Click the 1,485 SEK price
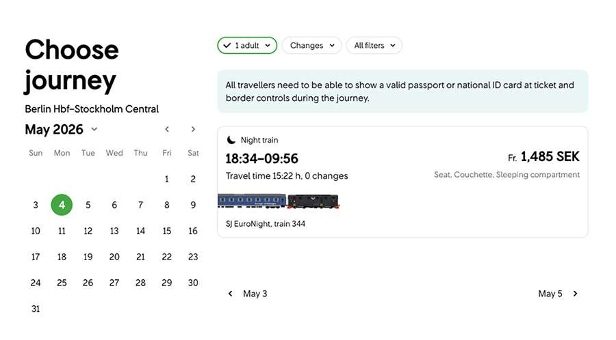The height and width of the screenshot is (340, 616). pos(550,157)
